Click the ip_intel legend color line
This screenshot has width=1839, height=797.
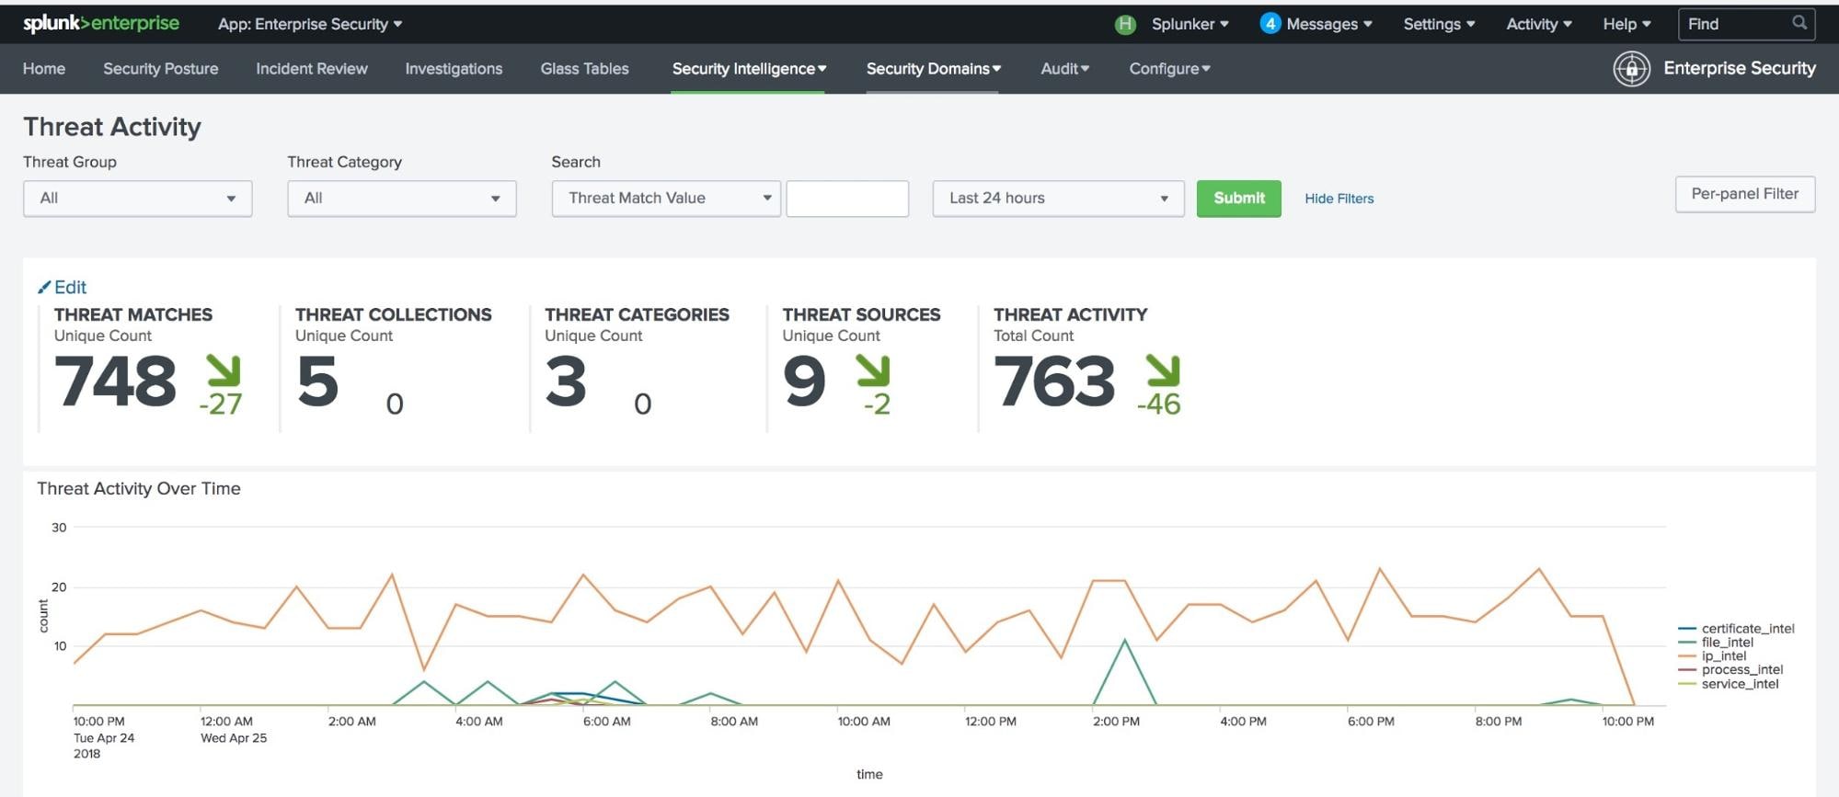point(1687,656)
